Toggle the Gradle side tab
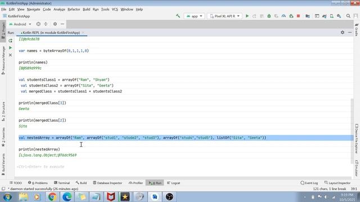This screenshot has height=202, width=360. pyautogui.click(x=357, y=29)
